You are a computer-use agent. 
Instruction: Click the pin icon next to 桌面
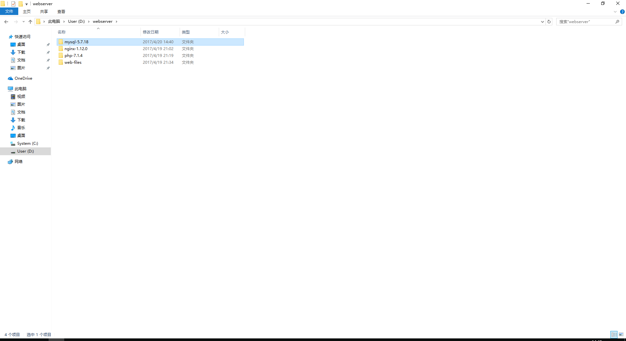(x=48, y=45)
